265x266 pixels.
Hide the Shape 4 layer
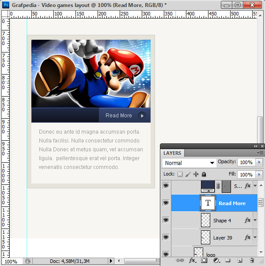pyautogui.click(x=166, y=220)
